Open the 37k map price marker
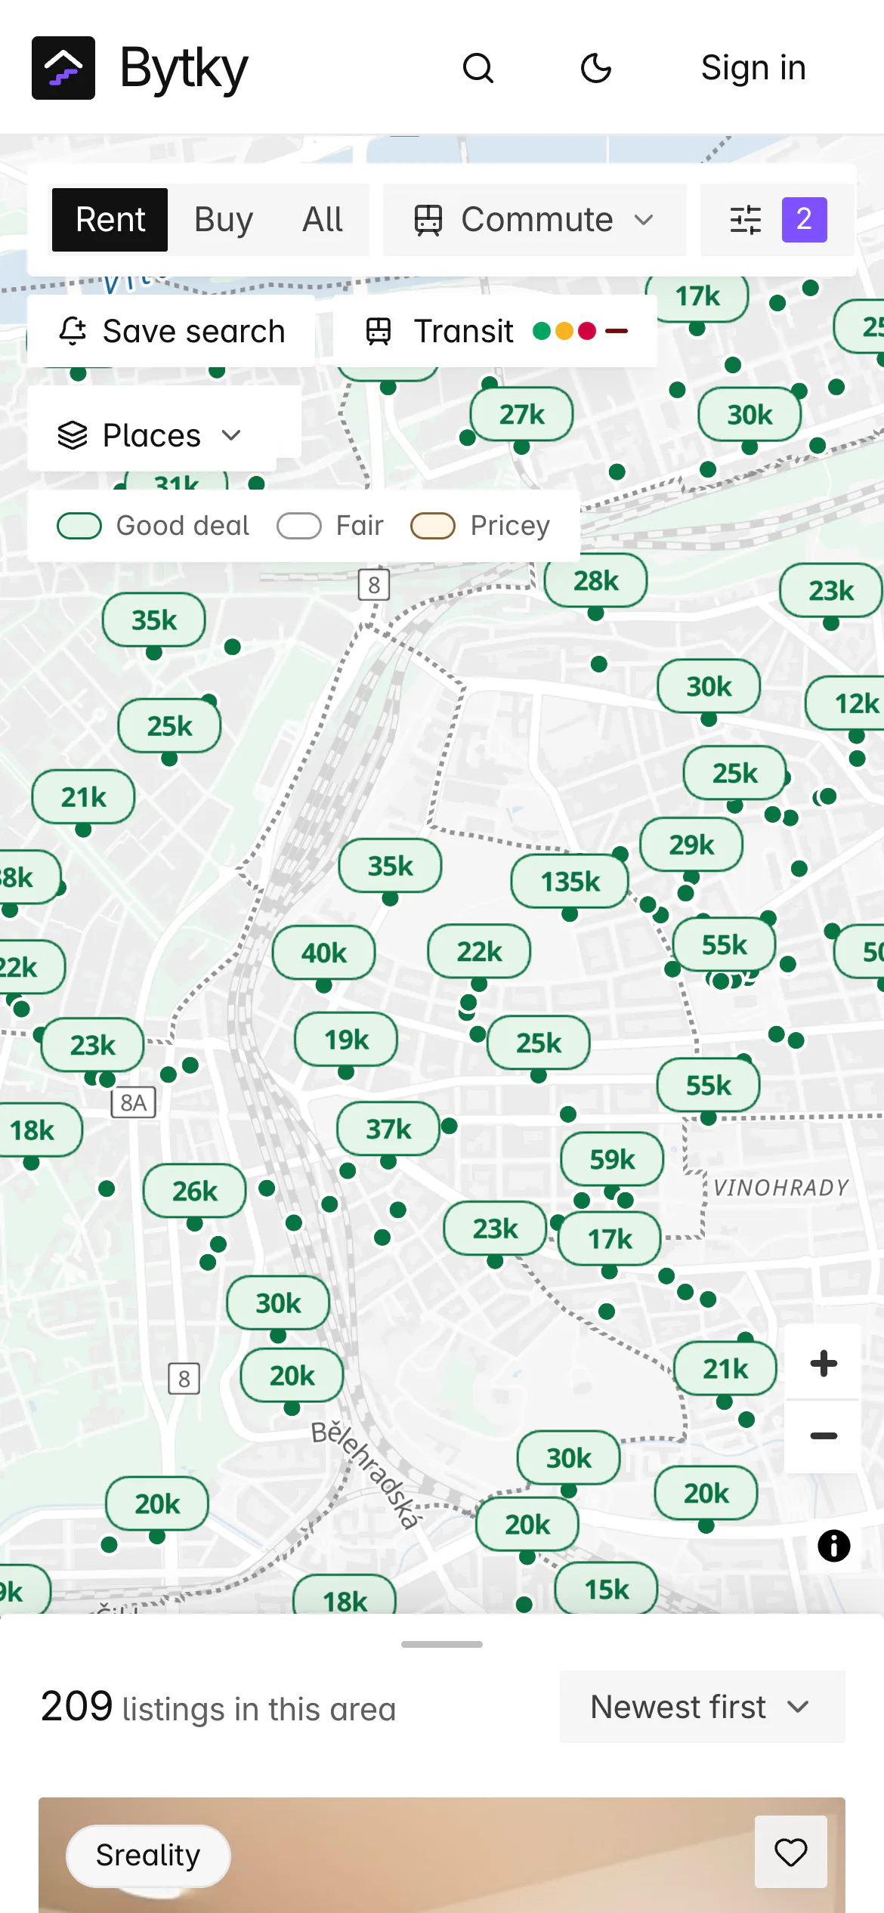This screenshot has width=884, height=1913. pyautogui.click(x=388, y=1129)
